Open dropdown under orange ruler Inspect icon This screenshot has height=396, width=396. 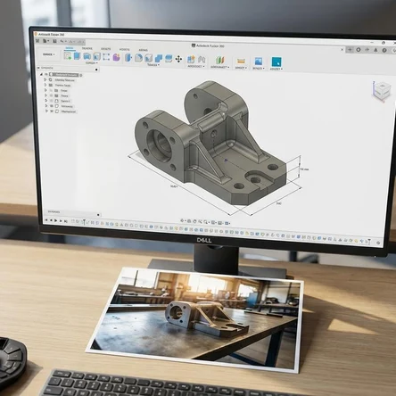[x=241, y=68]
